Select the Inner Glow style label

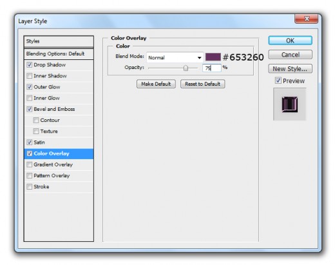[x=46, y=98]
